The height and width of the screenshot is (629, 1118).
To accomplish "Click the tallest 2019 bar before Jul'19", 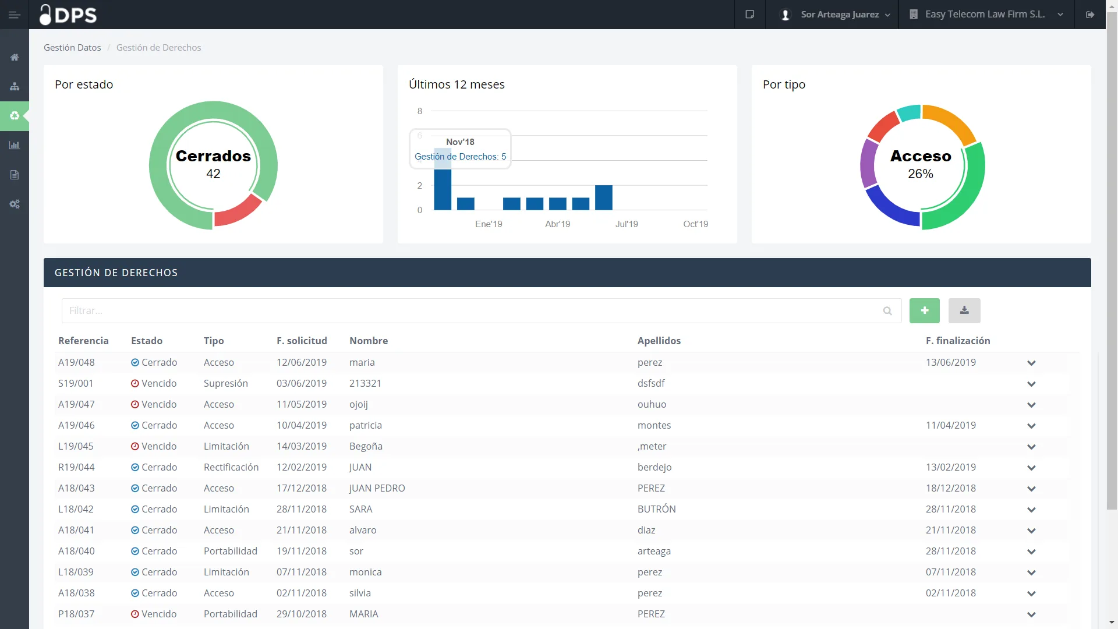I will point(604,197).
